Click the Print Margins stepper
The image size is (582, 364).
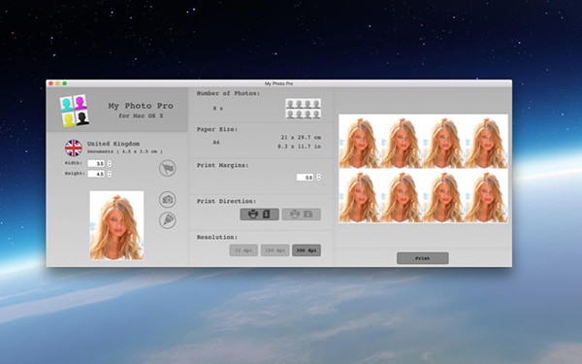point(318,178)
